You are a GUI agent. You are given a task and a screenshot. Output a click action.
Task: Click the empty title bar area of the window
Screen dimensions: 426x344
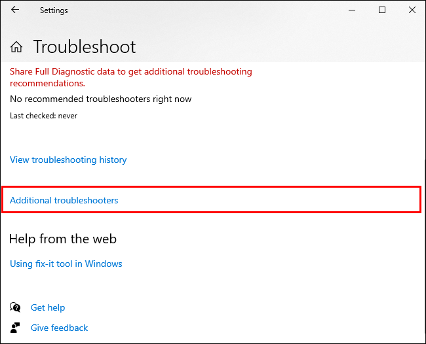coord(197,10)
